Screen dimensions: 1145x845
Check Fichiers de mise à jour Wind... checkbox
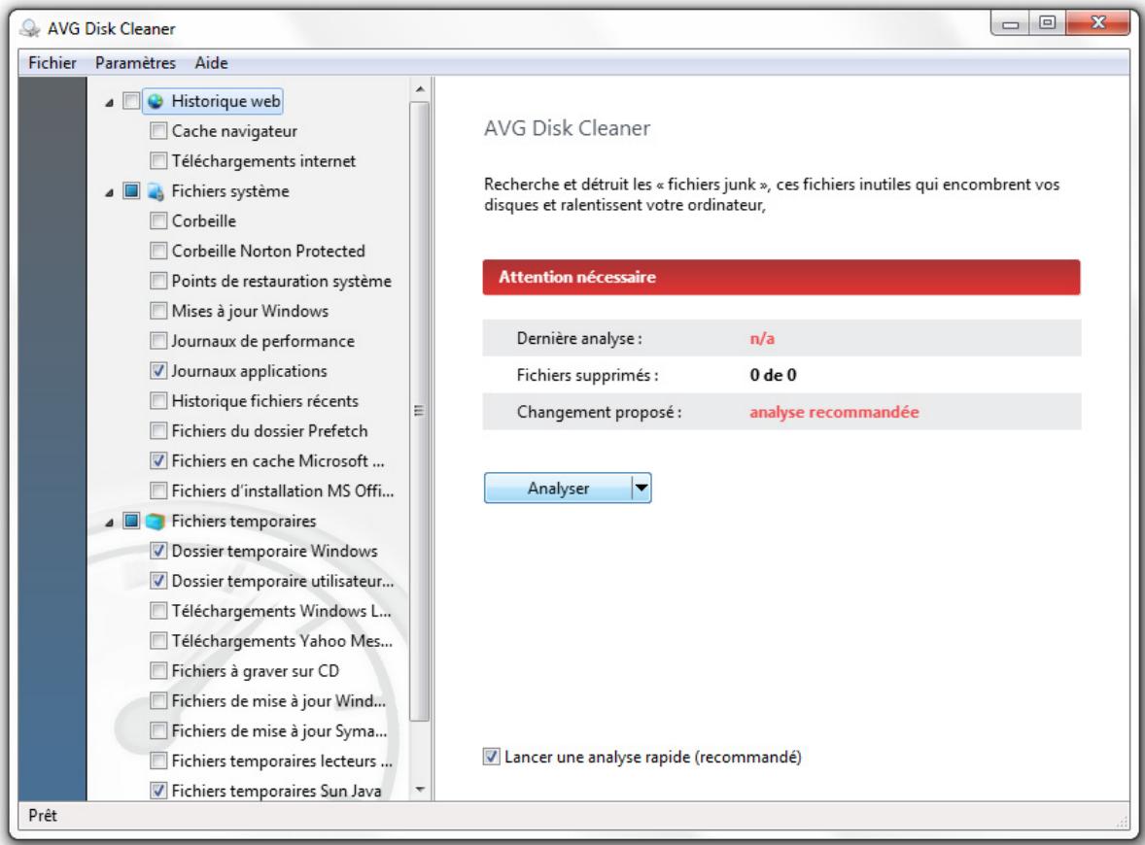click(158, 700)
